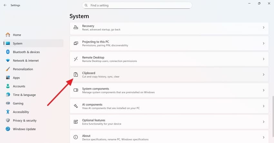Click the search magnifier icon
This screenshot has height=143, width=274.
coord(86,5)
